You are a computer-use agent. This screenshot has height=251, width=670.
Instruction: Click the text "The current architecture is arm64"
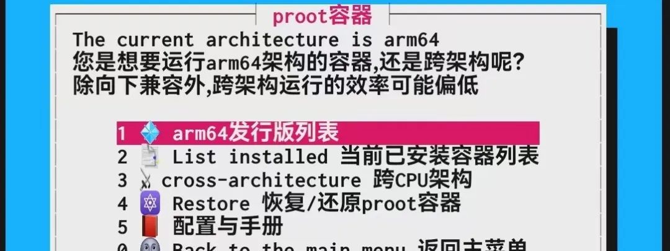coord(256,40)
